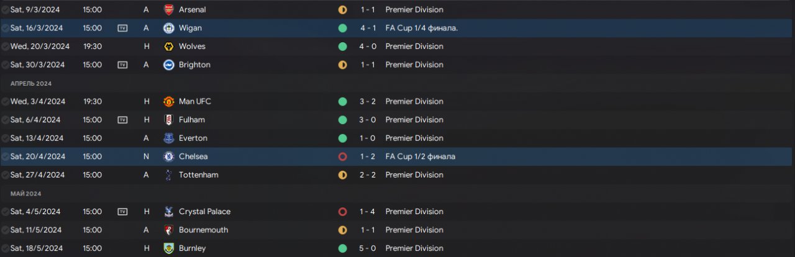Open FA Cup 1/2 финала competition link

[420, 156]
